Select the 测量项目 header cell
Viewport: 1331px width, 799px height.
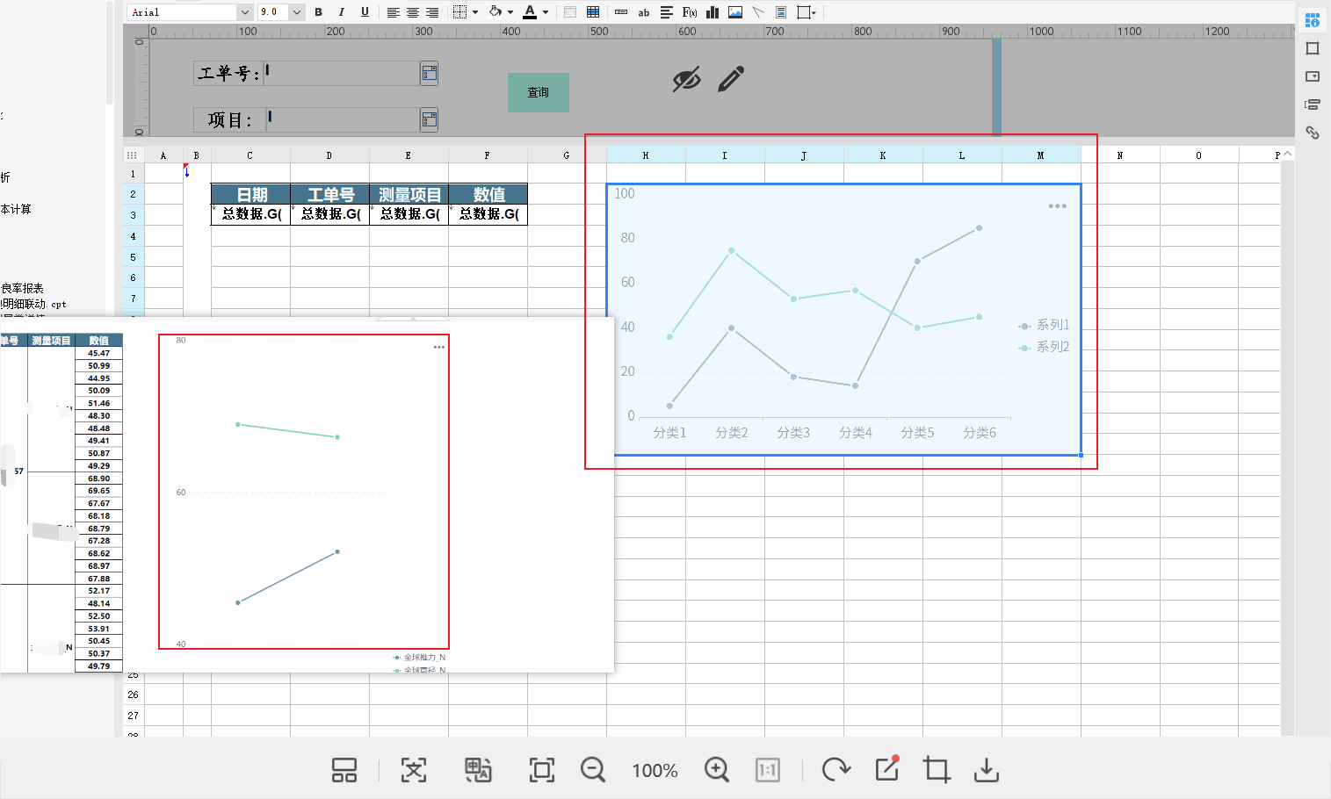coord(409,194)
